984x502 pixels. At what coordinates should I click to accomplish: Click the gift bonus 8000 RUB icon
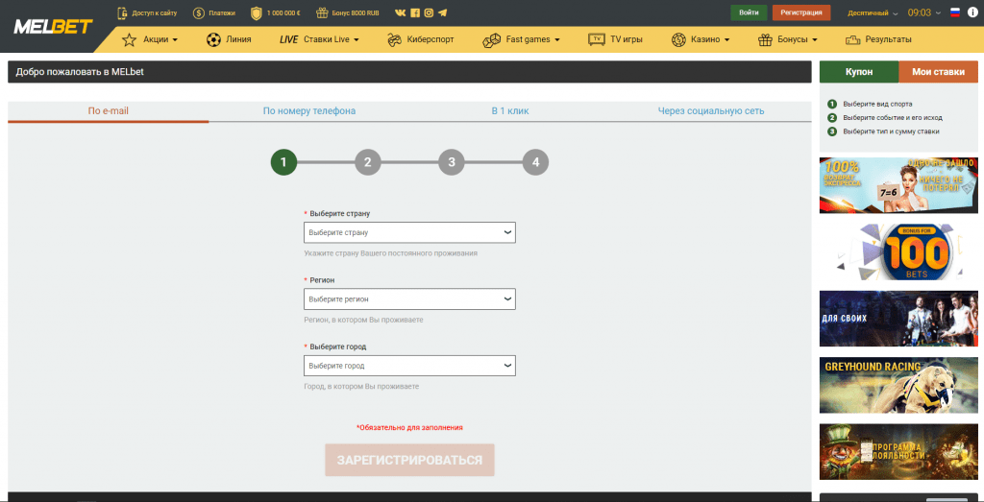(322, 12)
